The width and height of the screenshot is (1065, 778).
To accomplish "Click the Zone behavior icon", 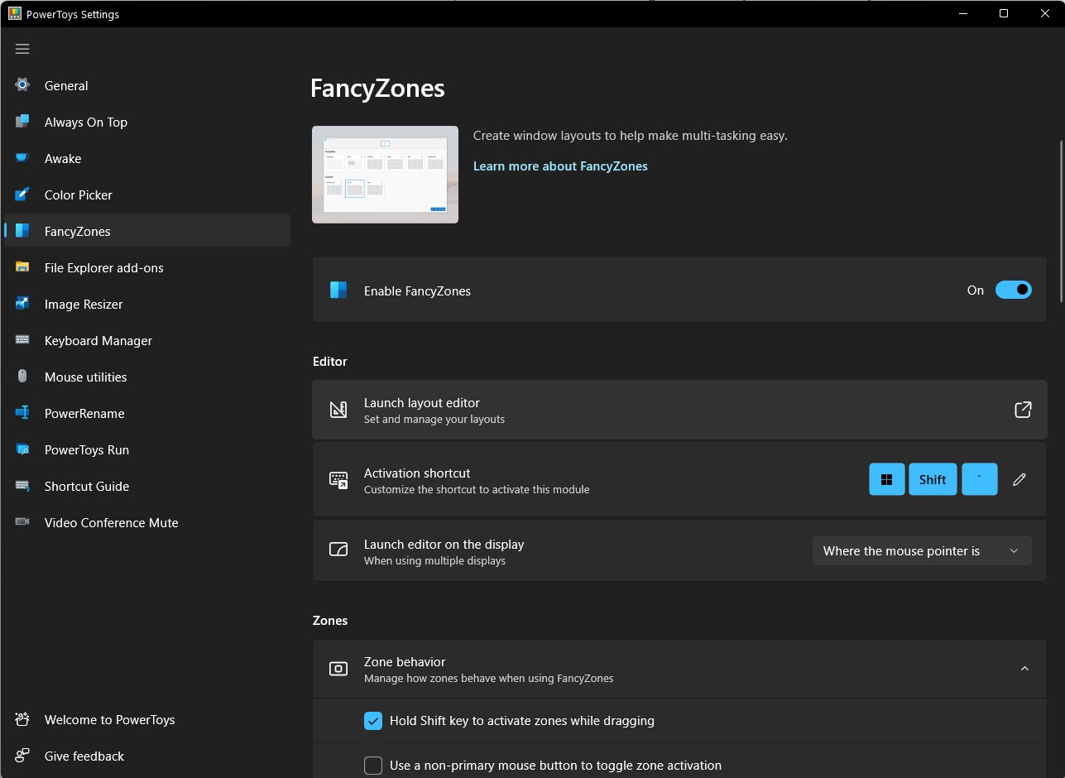I will (x=338, y=669).
